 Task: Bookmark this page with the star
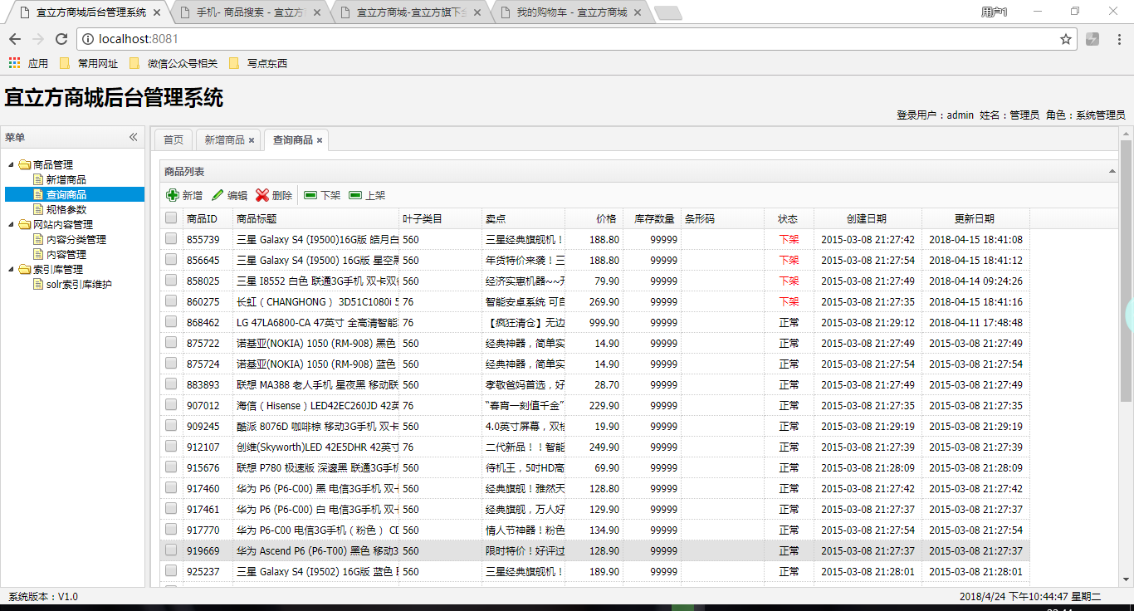point(1066,39)
